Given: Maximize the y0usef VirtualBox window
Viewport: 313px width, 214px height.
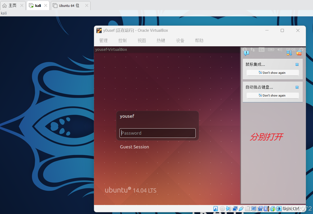Looking at the screenshot, I should click(282, 30).
